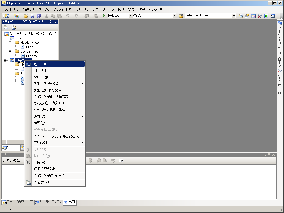Click the Save All icon
The height and width of the screenshot is (213, 284).
click(39, 16)
